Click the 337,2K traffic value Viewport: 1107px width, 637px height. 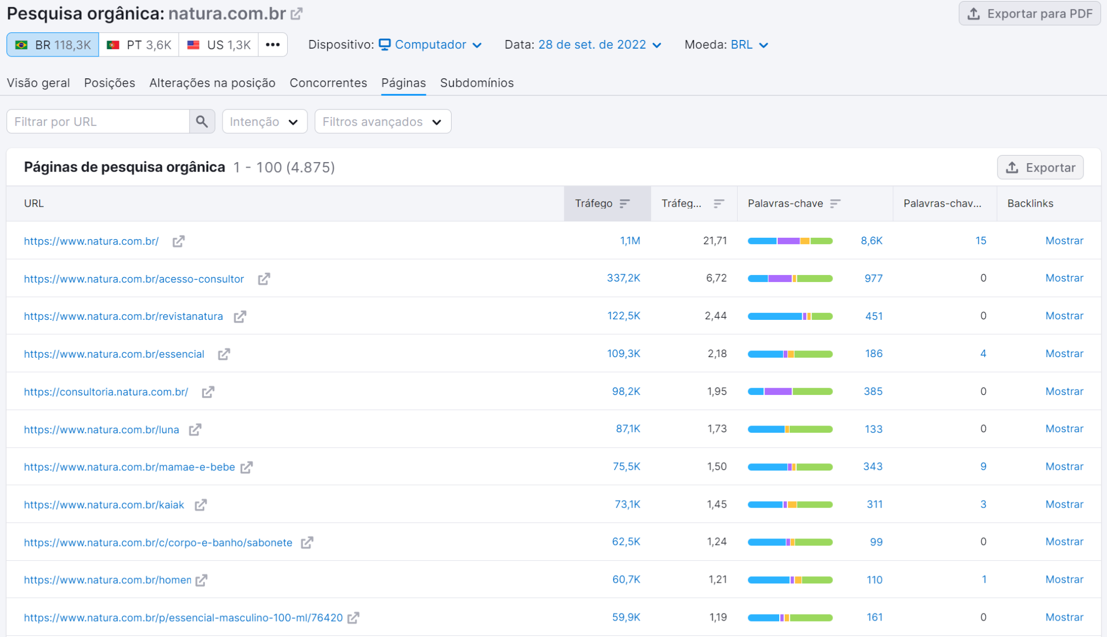[624, 278]
